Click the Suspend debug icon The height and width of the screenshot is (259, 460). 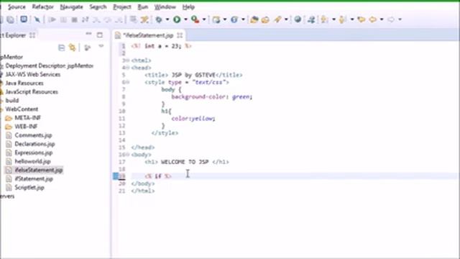(x=63, y=19)
